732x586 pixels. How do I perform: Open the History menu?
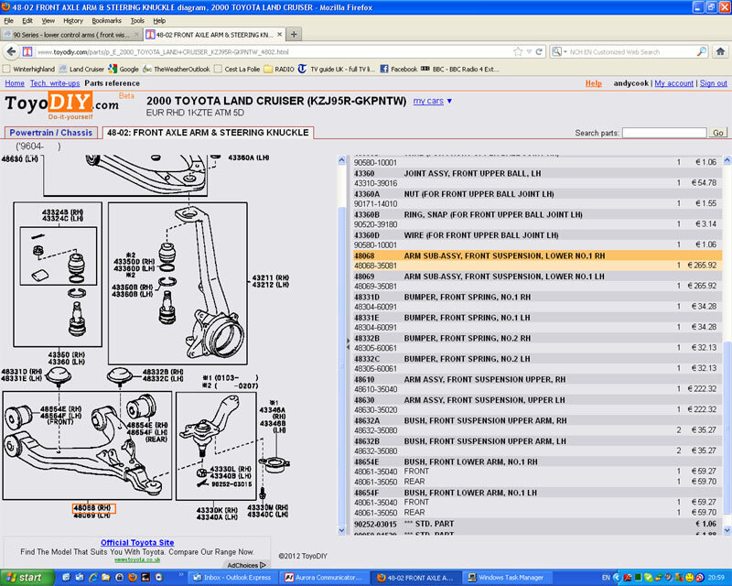pos(73,20)
